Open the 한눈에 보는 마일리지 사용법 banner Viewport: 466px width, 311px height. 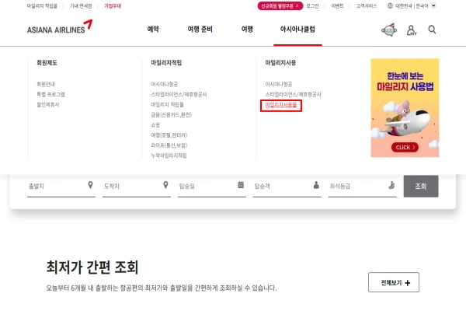point(405,107)
